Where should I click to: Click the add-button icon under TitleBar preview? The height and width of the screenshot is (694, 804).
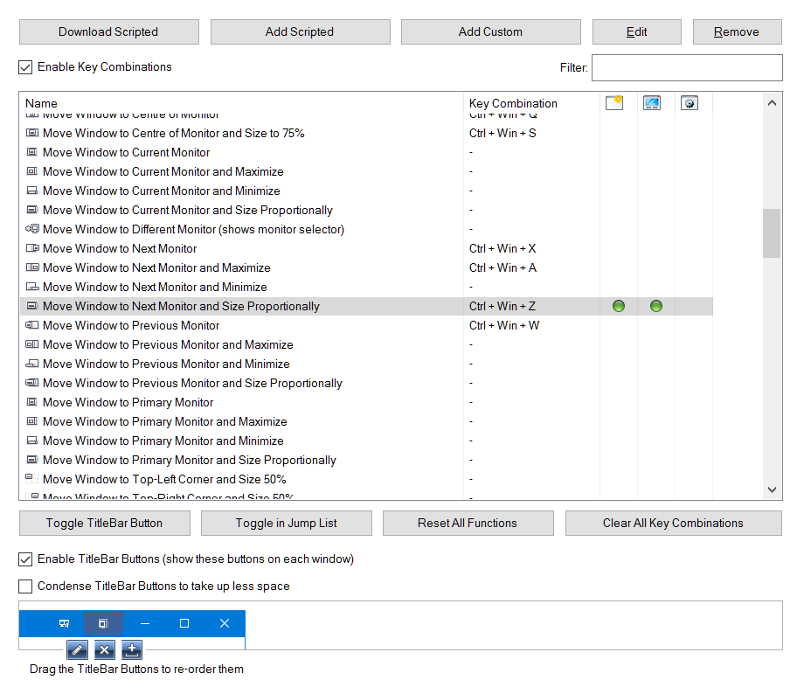click(132, 649)
